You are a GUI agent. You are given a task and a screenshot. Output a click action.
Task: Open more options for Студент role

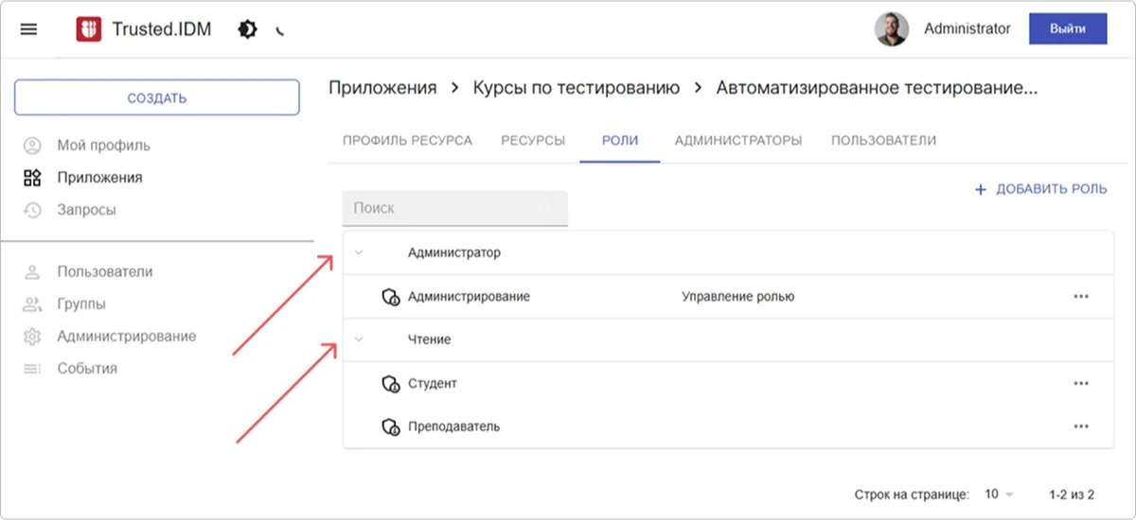(1082, 384)
